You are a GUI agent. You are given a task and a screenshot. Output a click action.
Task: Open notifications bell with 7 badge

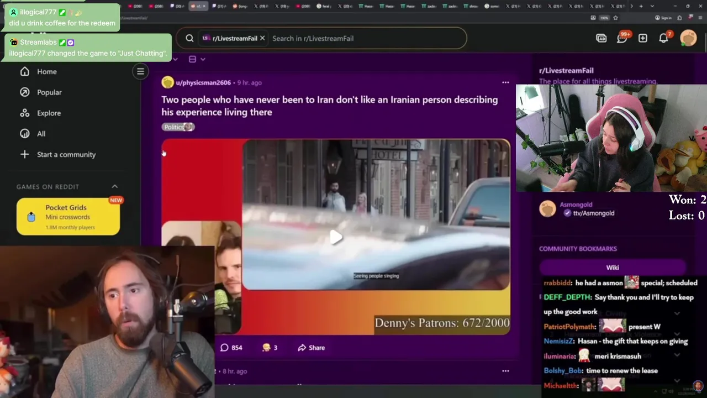pos(664,38)
